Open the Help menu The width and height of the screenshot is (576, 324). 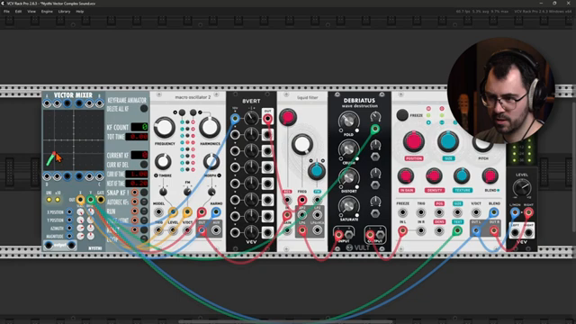pos(80,12)
